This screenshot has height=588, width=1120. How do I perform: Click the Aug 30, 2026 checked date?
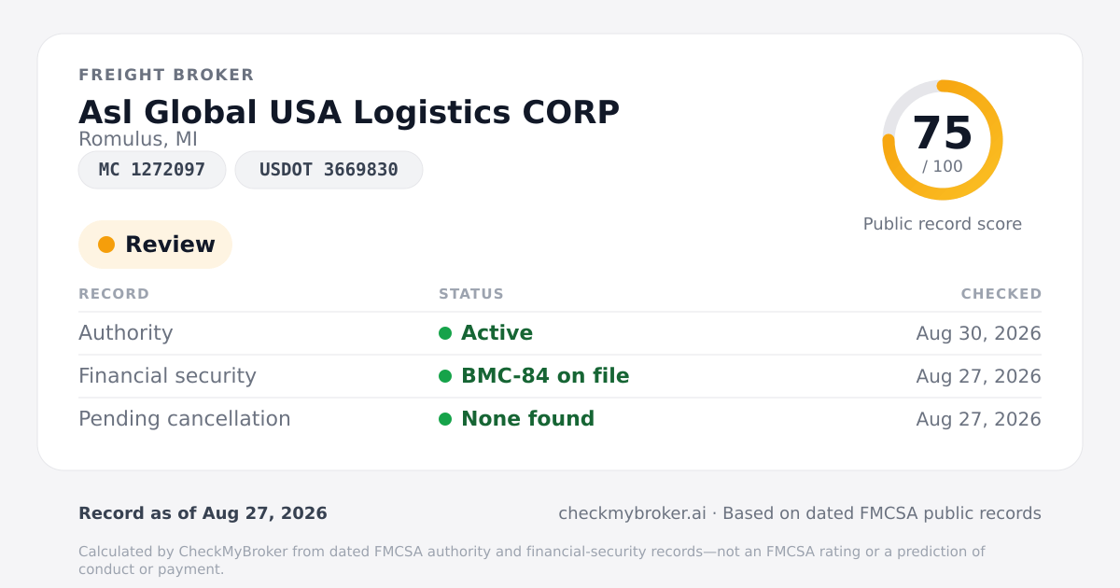tap(979, 333)
